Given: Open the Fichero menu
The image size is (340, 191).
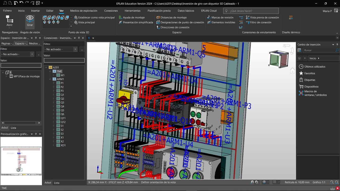Looking at the screenshot, I should click(x=7, y=11).
